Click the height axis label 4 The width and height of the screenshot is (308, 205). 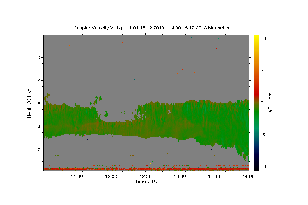[x=38, y=127]
